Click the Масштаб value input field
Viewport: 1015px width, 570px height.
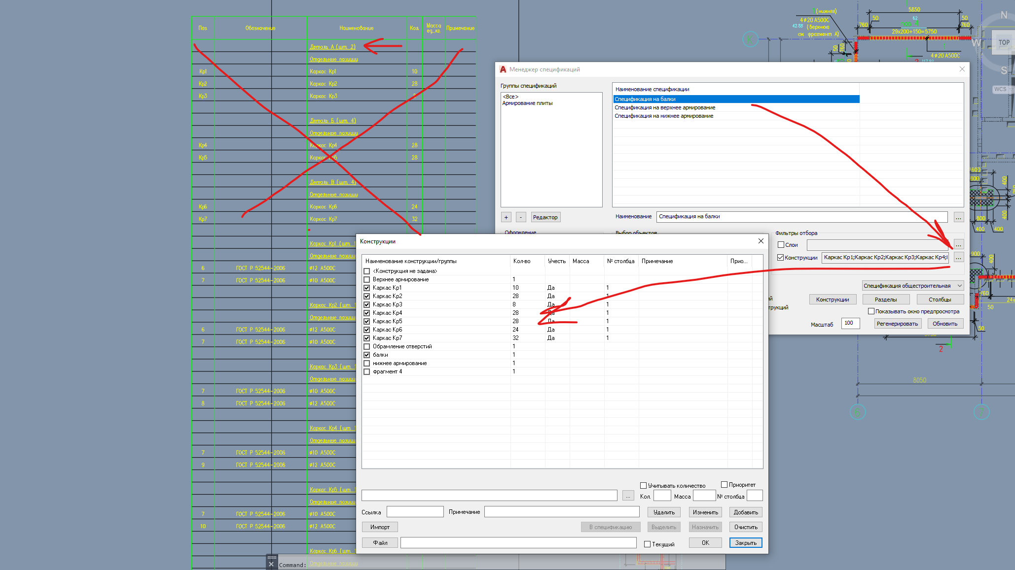click(x=851, y=323)
